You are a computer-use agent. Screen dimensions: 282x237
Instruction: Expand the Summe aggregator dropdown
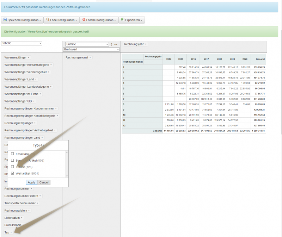[x=86, y=44]
